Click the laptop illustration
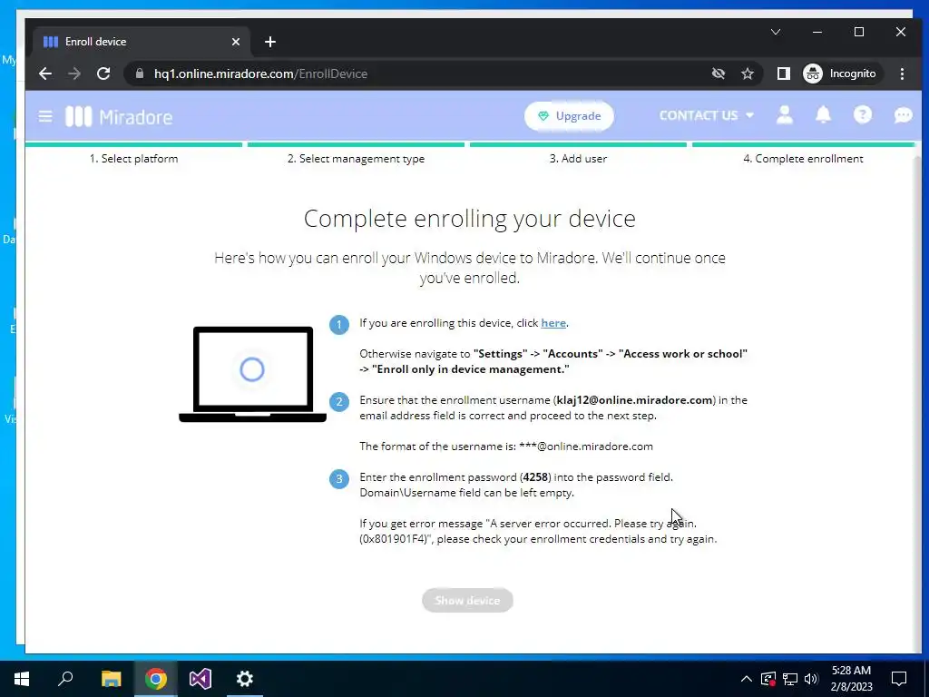Viewport: 929px width, 697px height. [252, 375]
